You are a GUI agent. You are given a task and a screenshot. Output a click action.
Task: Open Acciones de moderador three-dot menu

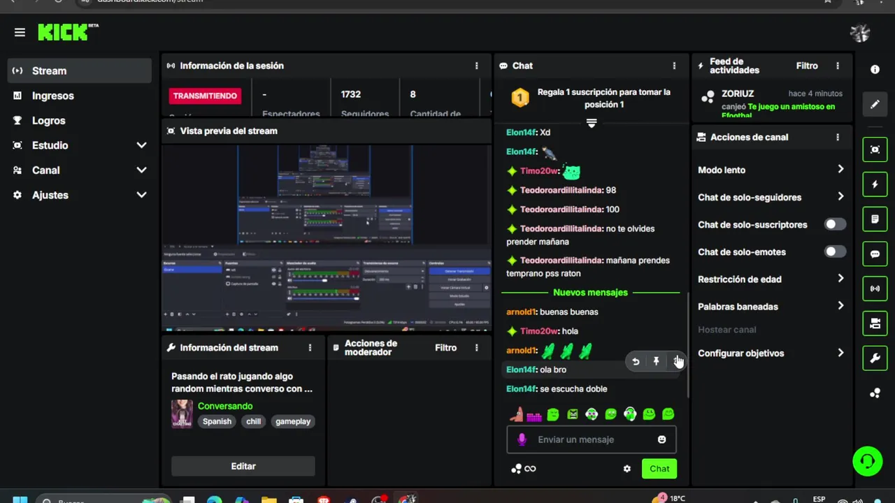(x=477, y=347)
